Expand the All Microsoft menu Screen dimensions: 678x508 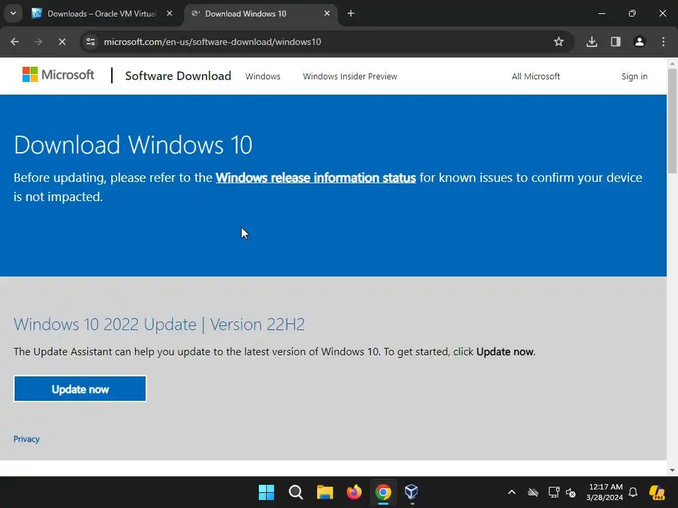click(x=536, y=77)
